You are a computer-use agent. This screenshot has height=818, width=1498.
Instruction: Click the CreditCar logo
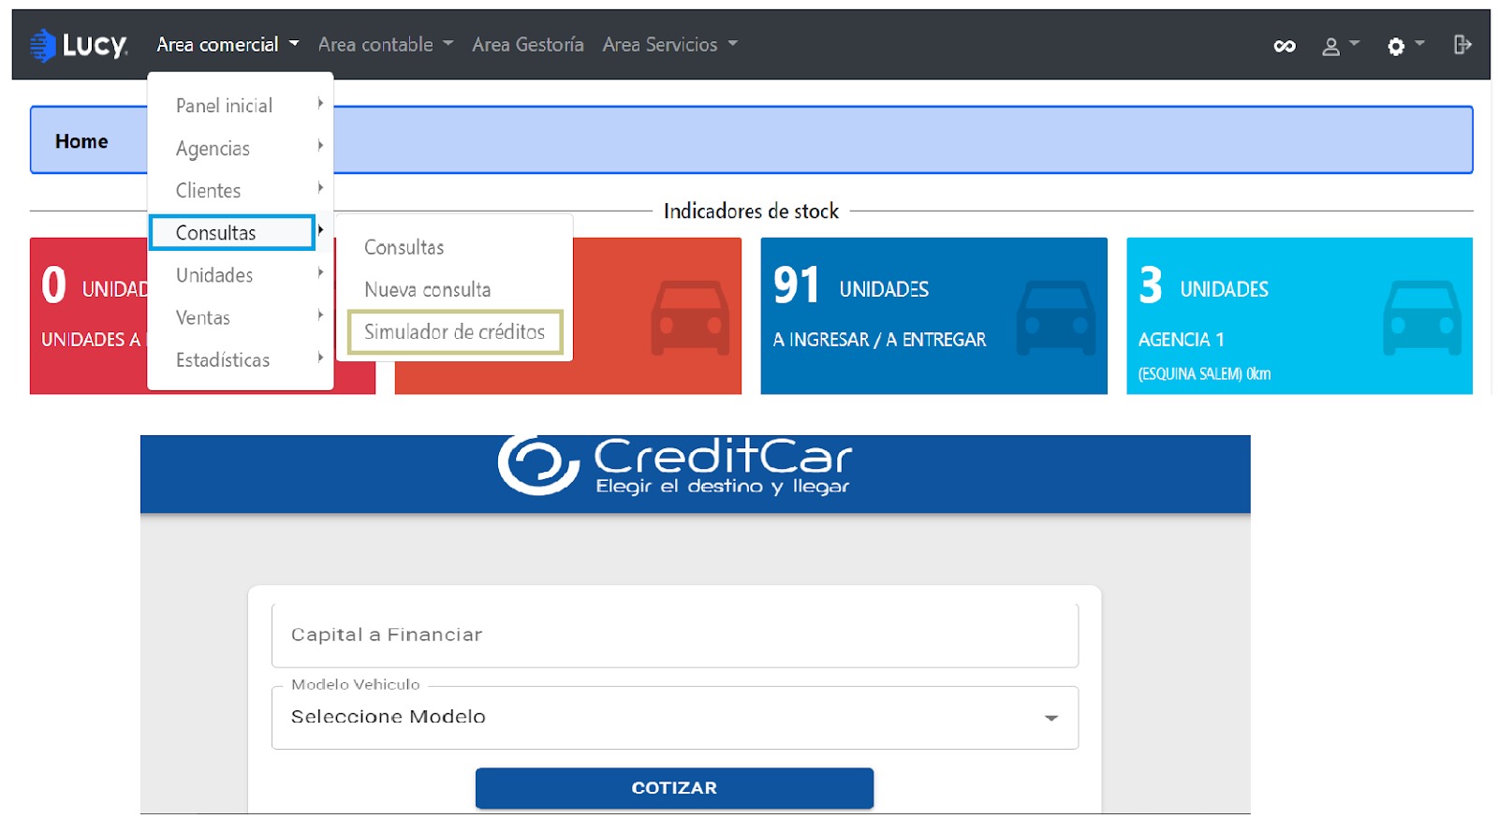click(x=674, y=465)
